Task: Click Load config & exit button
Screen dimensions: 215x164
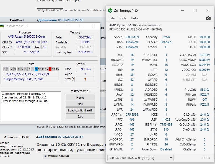Action: click(x=80, y=110)
